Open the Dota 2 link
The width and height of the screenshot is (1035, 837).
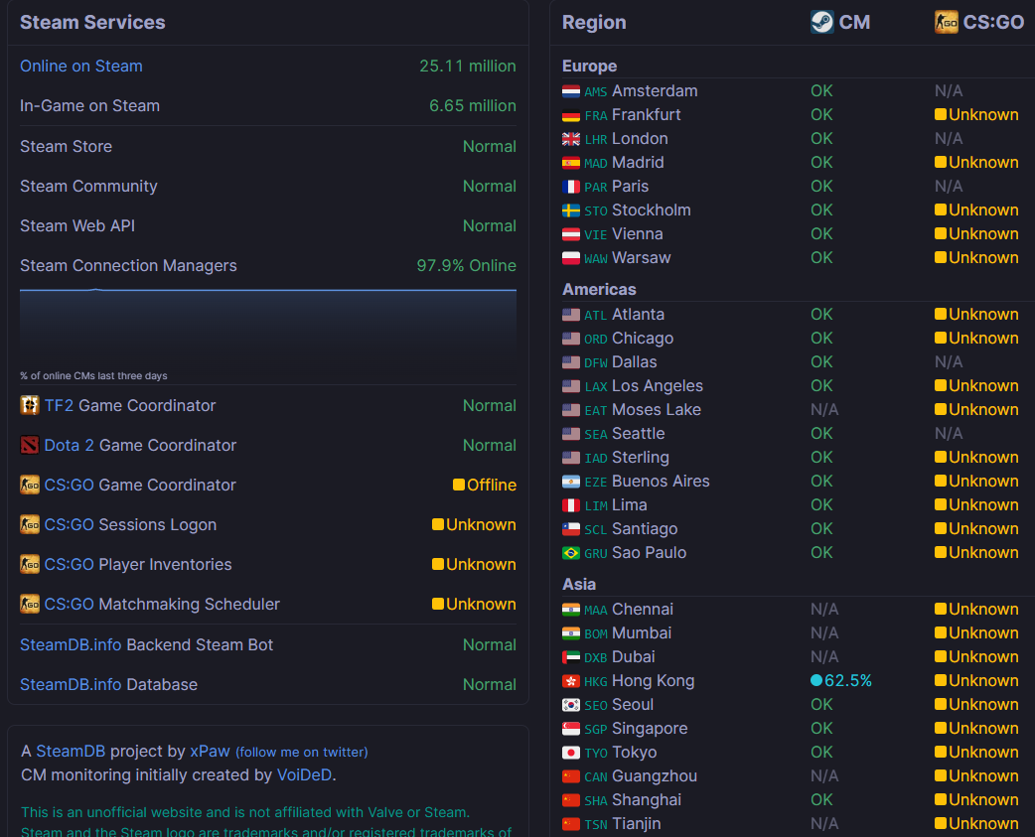pos(69,445)
